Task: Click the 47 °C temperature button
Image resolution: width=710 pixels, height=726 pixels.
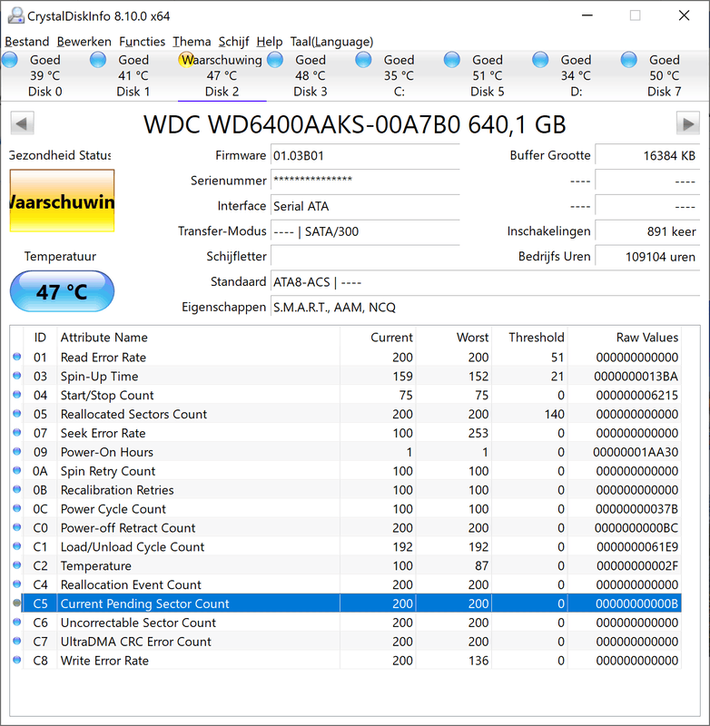Action: (x=62, y=291)
